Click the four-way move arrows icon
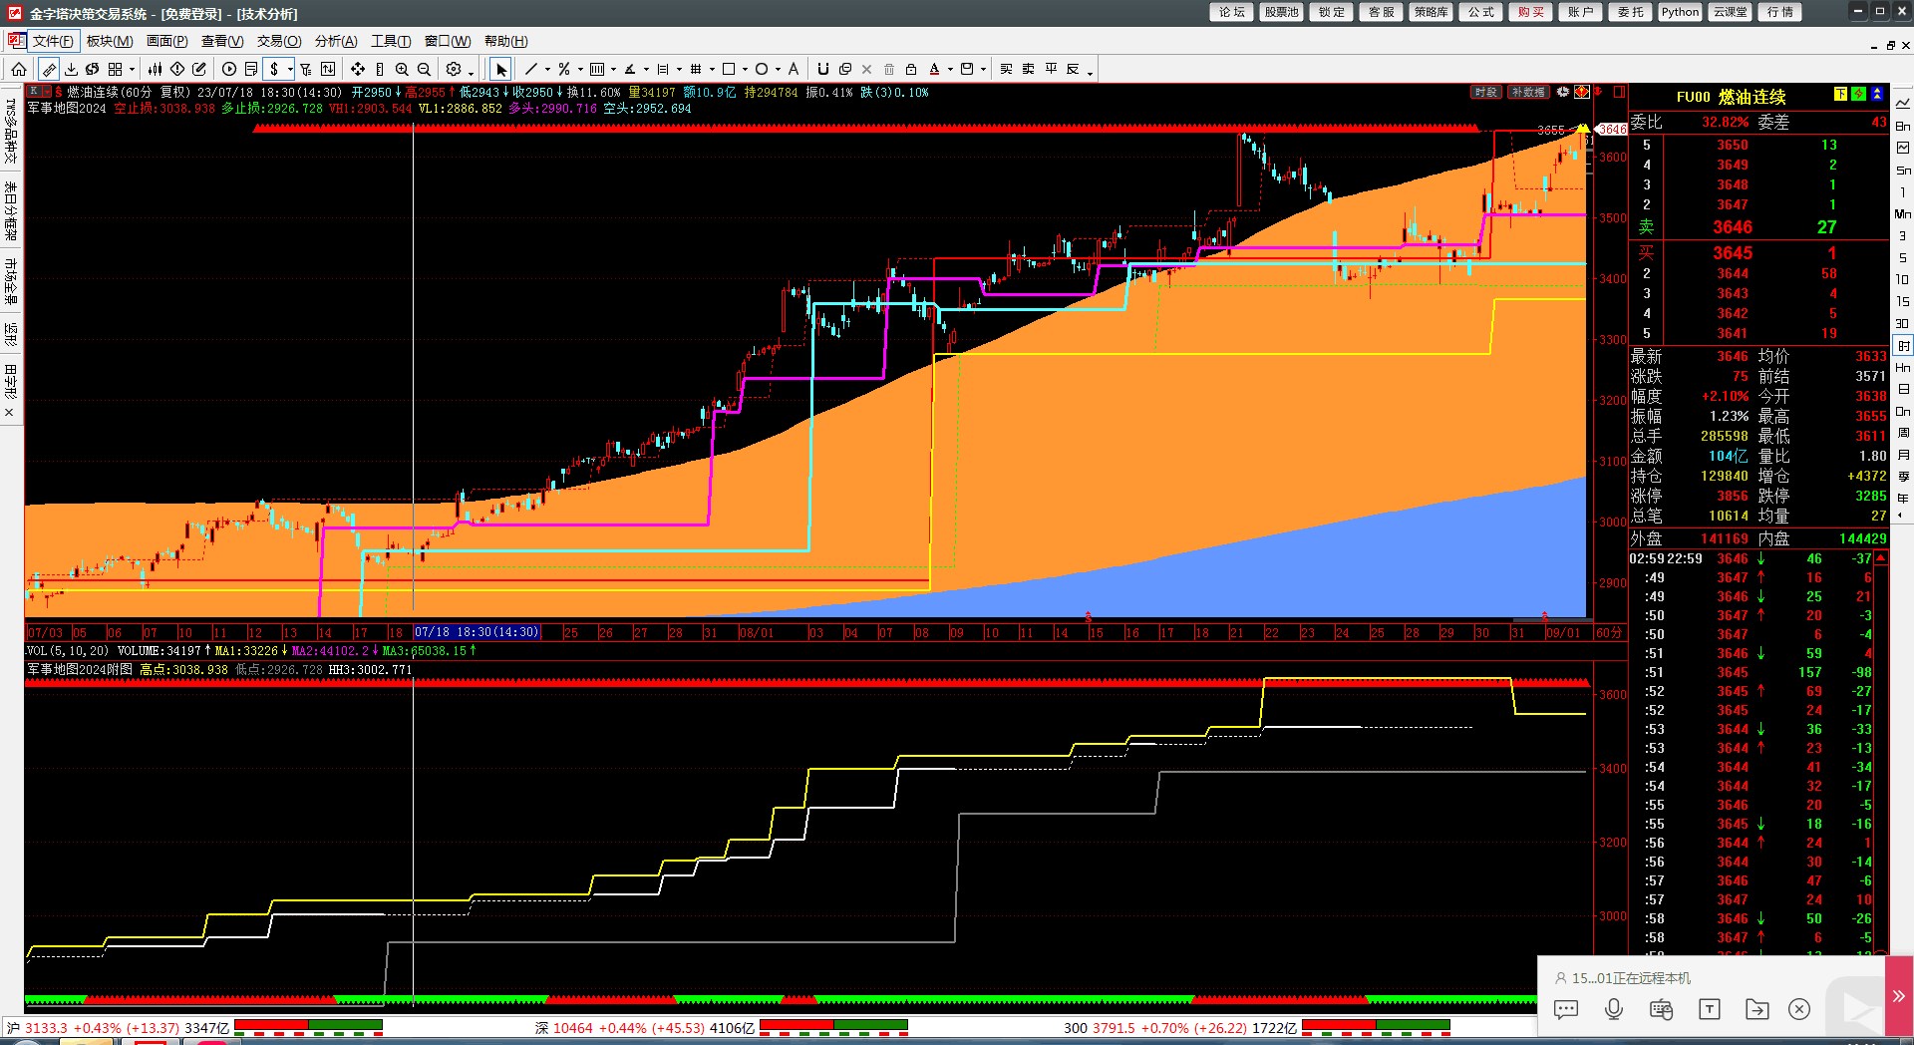Screen dimensions: 1914x1045 358,69
